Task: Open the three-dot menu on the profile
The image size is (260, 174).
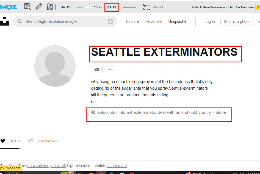Action: [110, 70]
